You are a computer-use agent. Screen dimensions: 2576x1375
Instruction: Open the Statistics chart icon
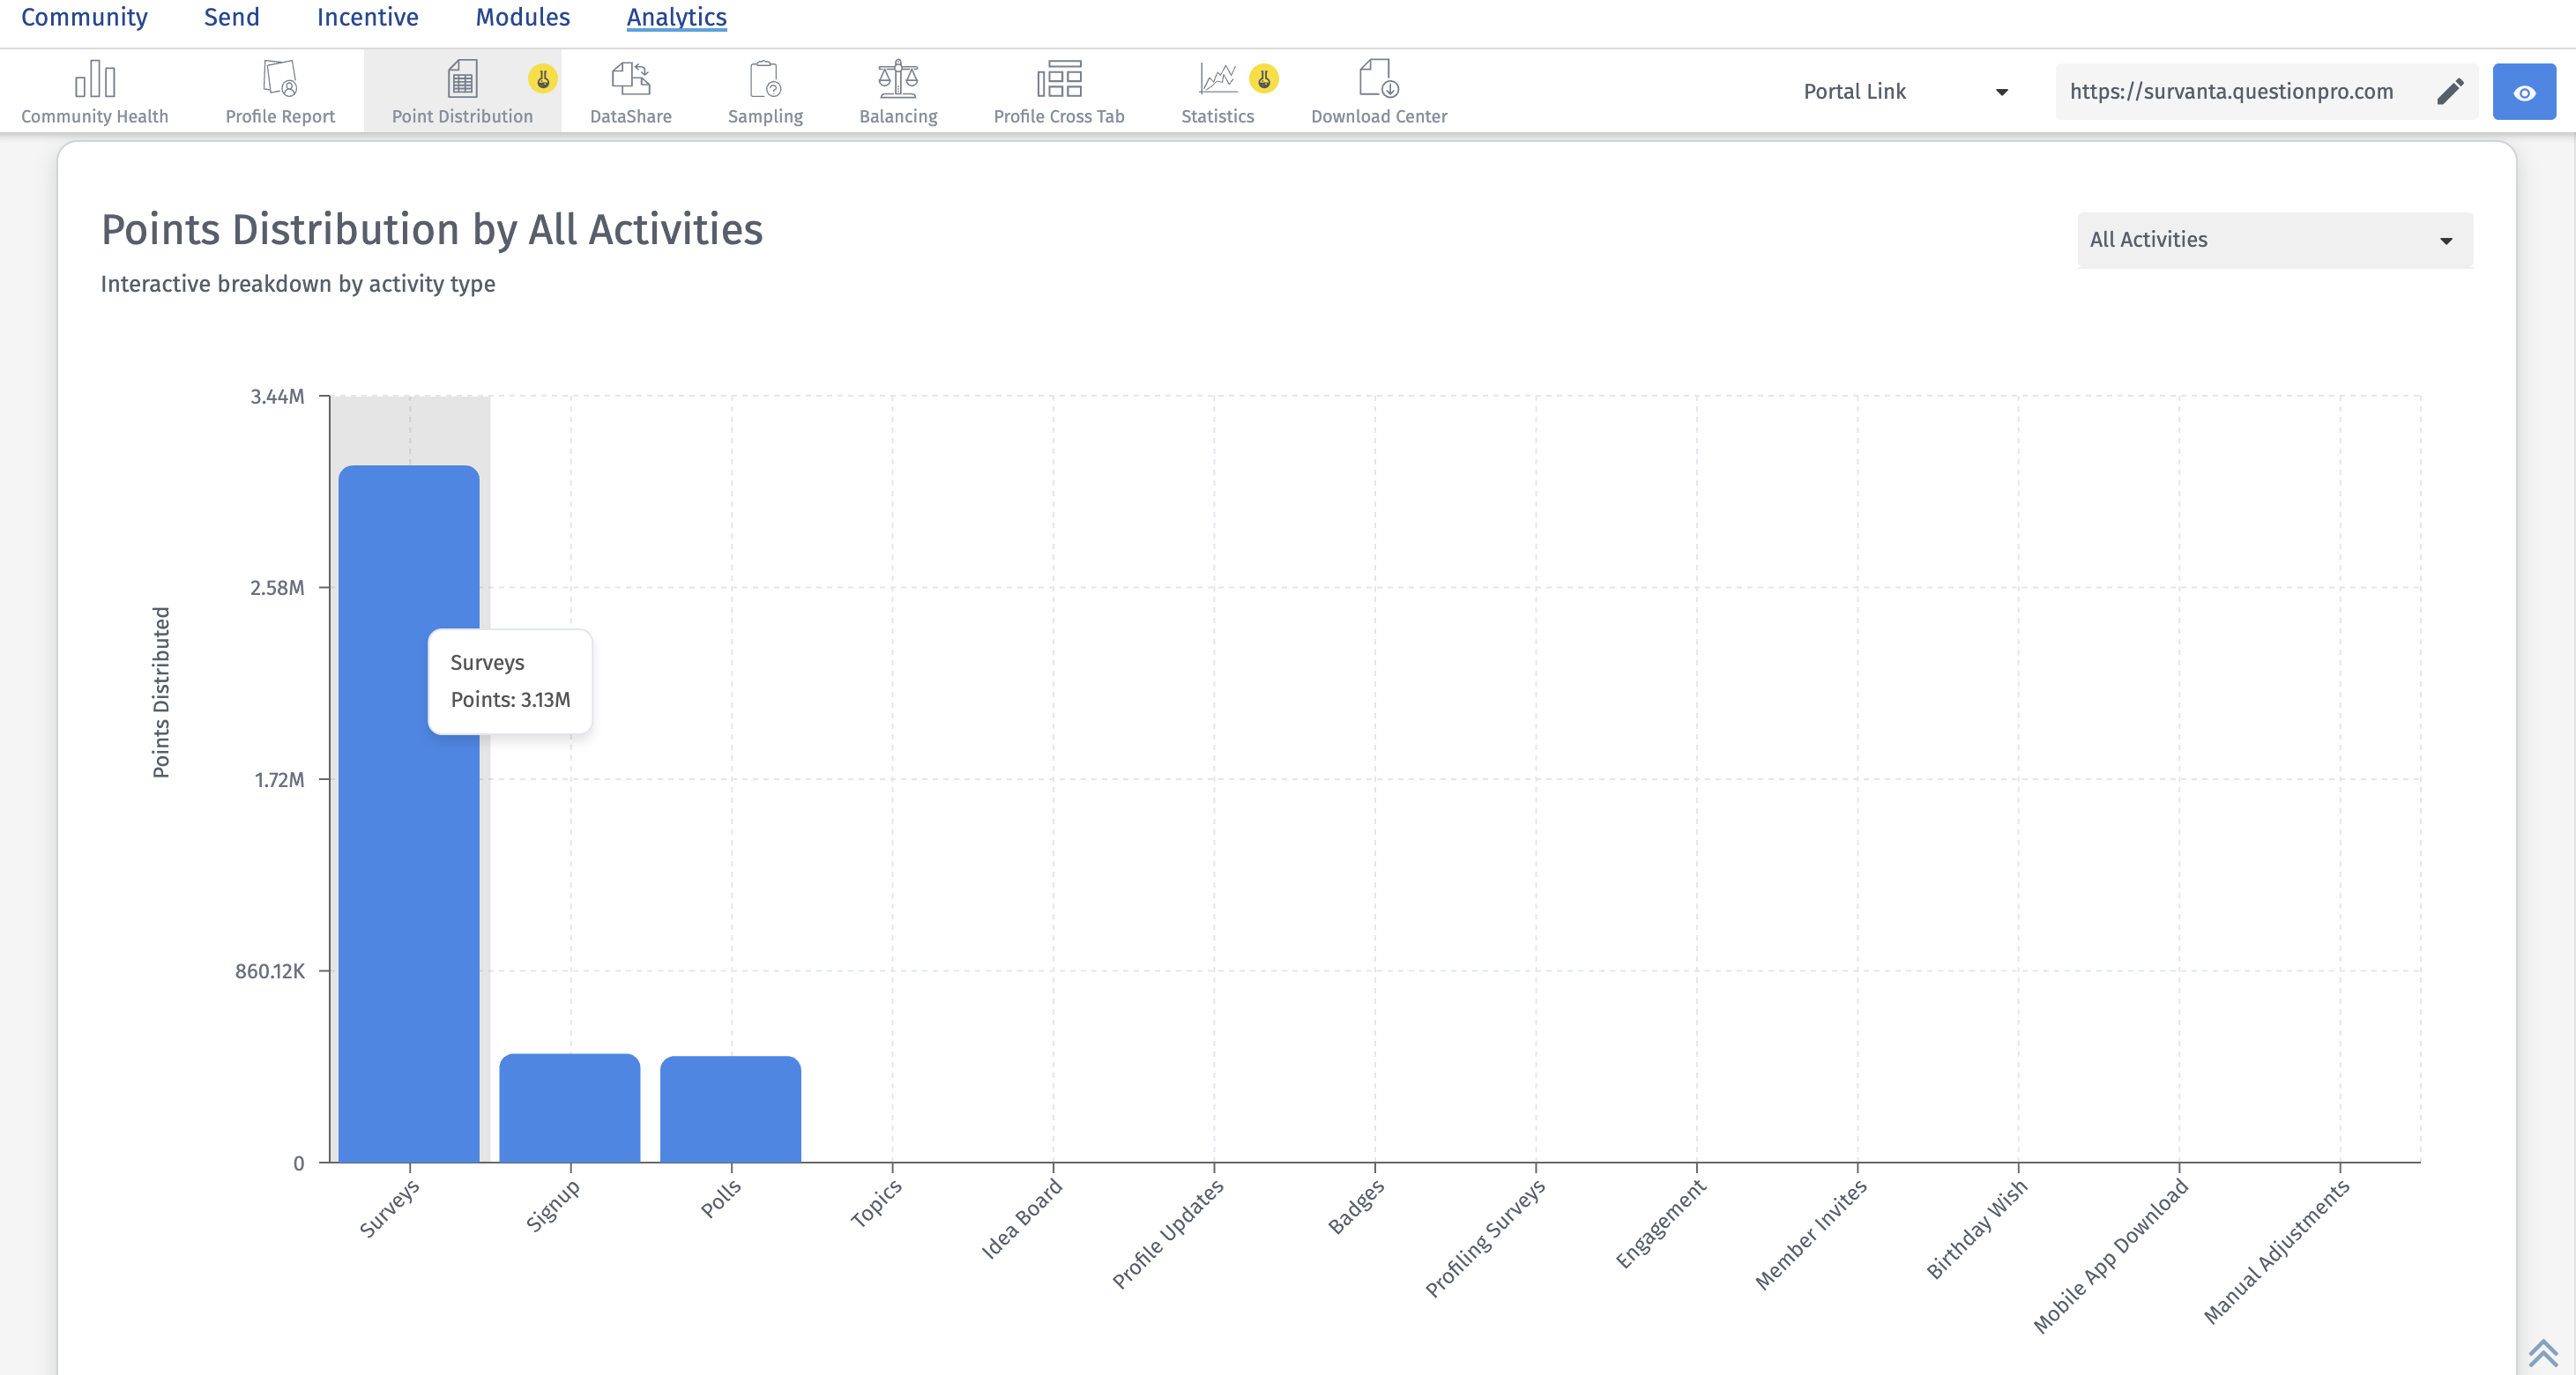pos(1217,78)
